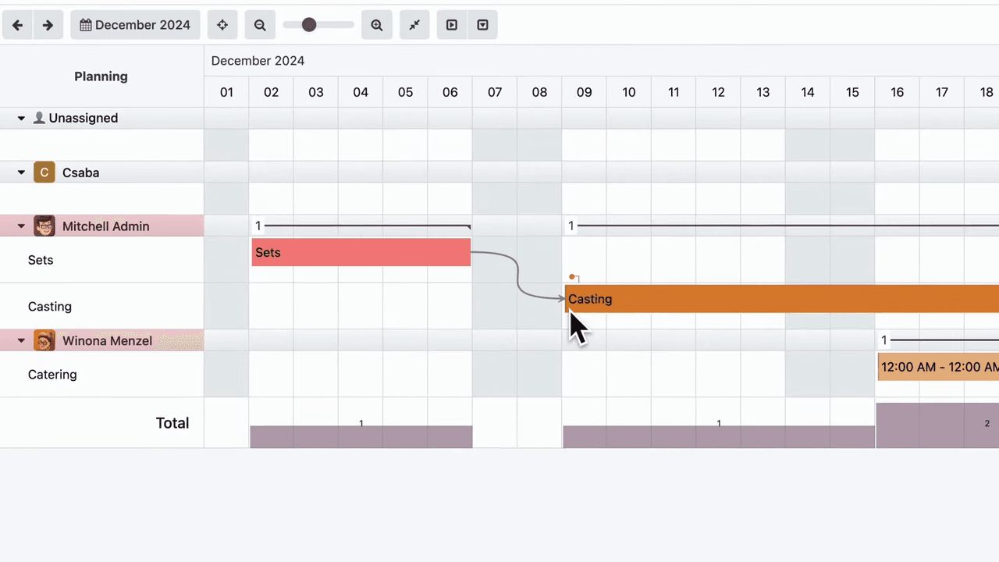Click the expand-down caret square icon

483,25
